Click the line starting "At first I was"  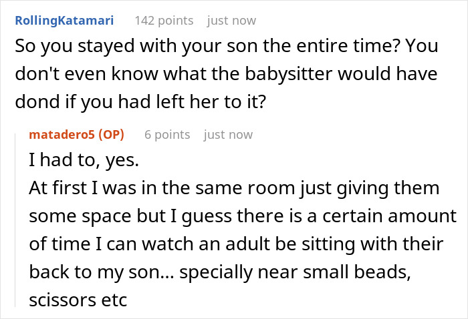(x=234, y=188)
